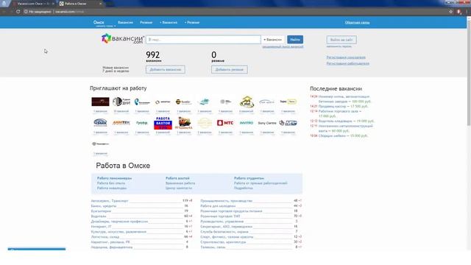Screen dimensions: 471x265
Task: Open the INVITRO employer logo
Action: [x=247, y=123]
